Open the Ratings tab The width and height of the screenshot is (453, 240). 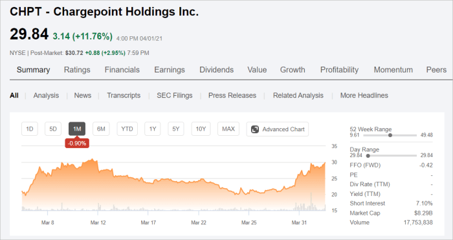click(x=77, y=70)
